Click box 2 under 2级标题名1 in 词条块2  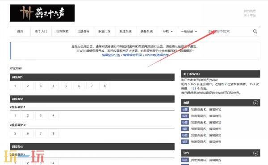click(28, 115)
